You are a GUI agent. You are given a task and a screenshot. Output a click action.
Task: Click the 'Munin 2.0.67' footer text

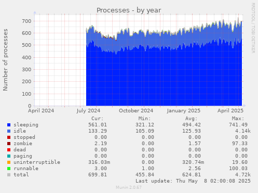coord(129,187)
